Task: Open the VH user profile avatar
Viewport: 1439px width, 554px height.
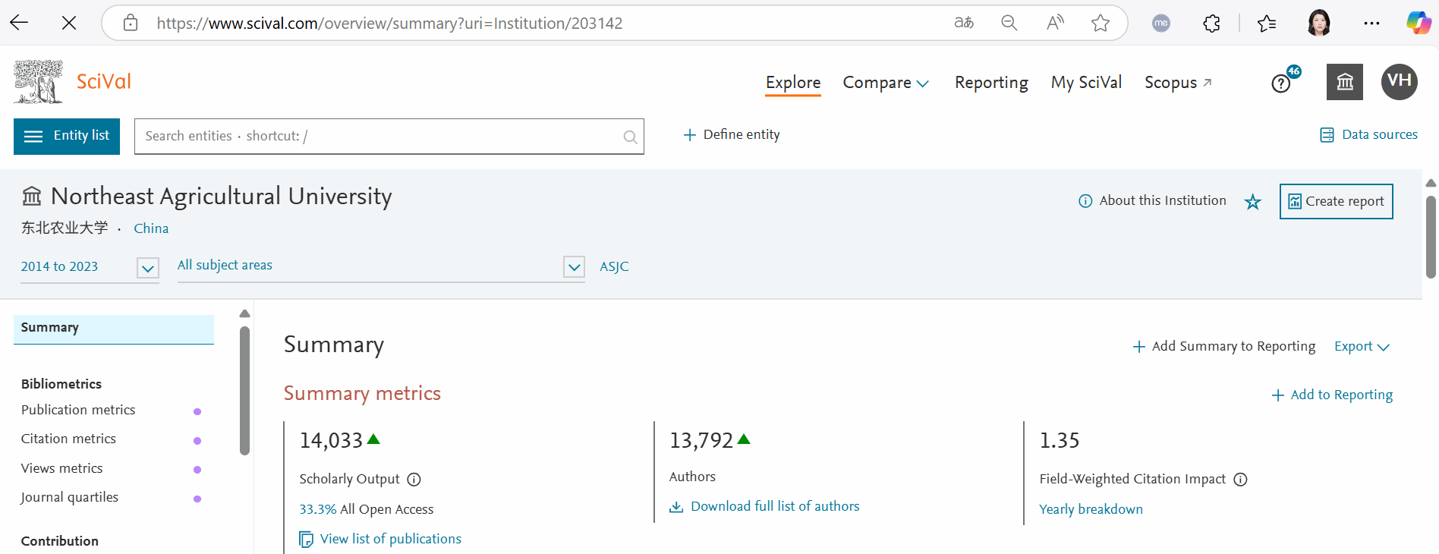Action: [1399, 82]
